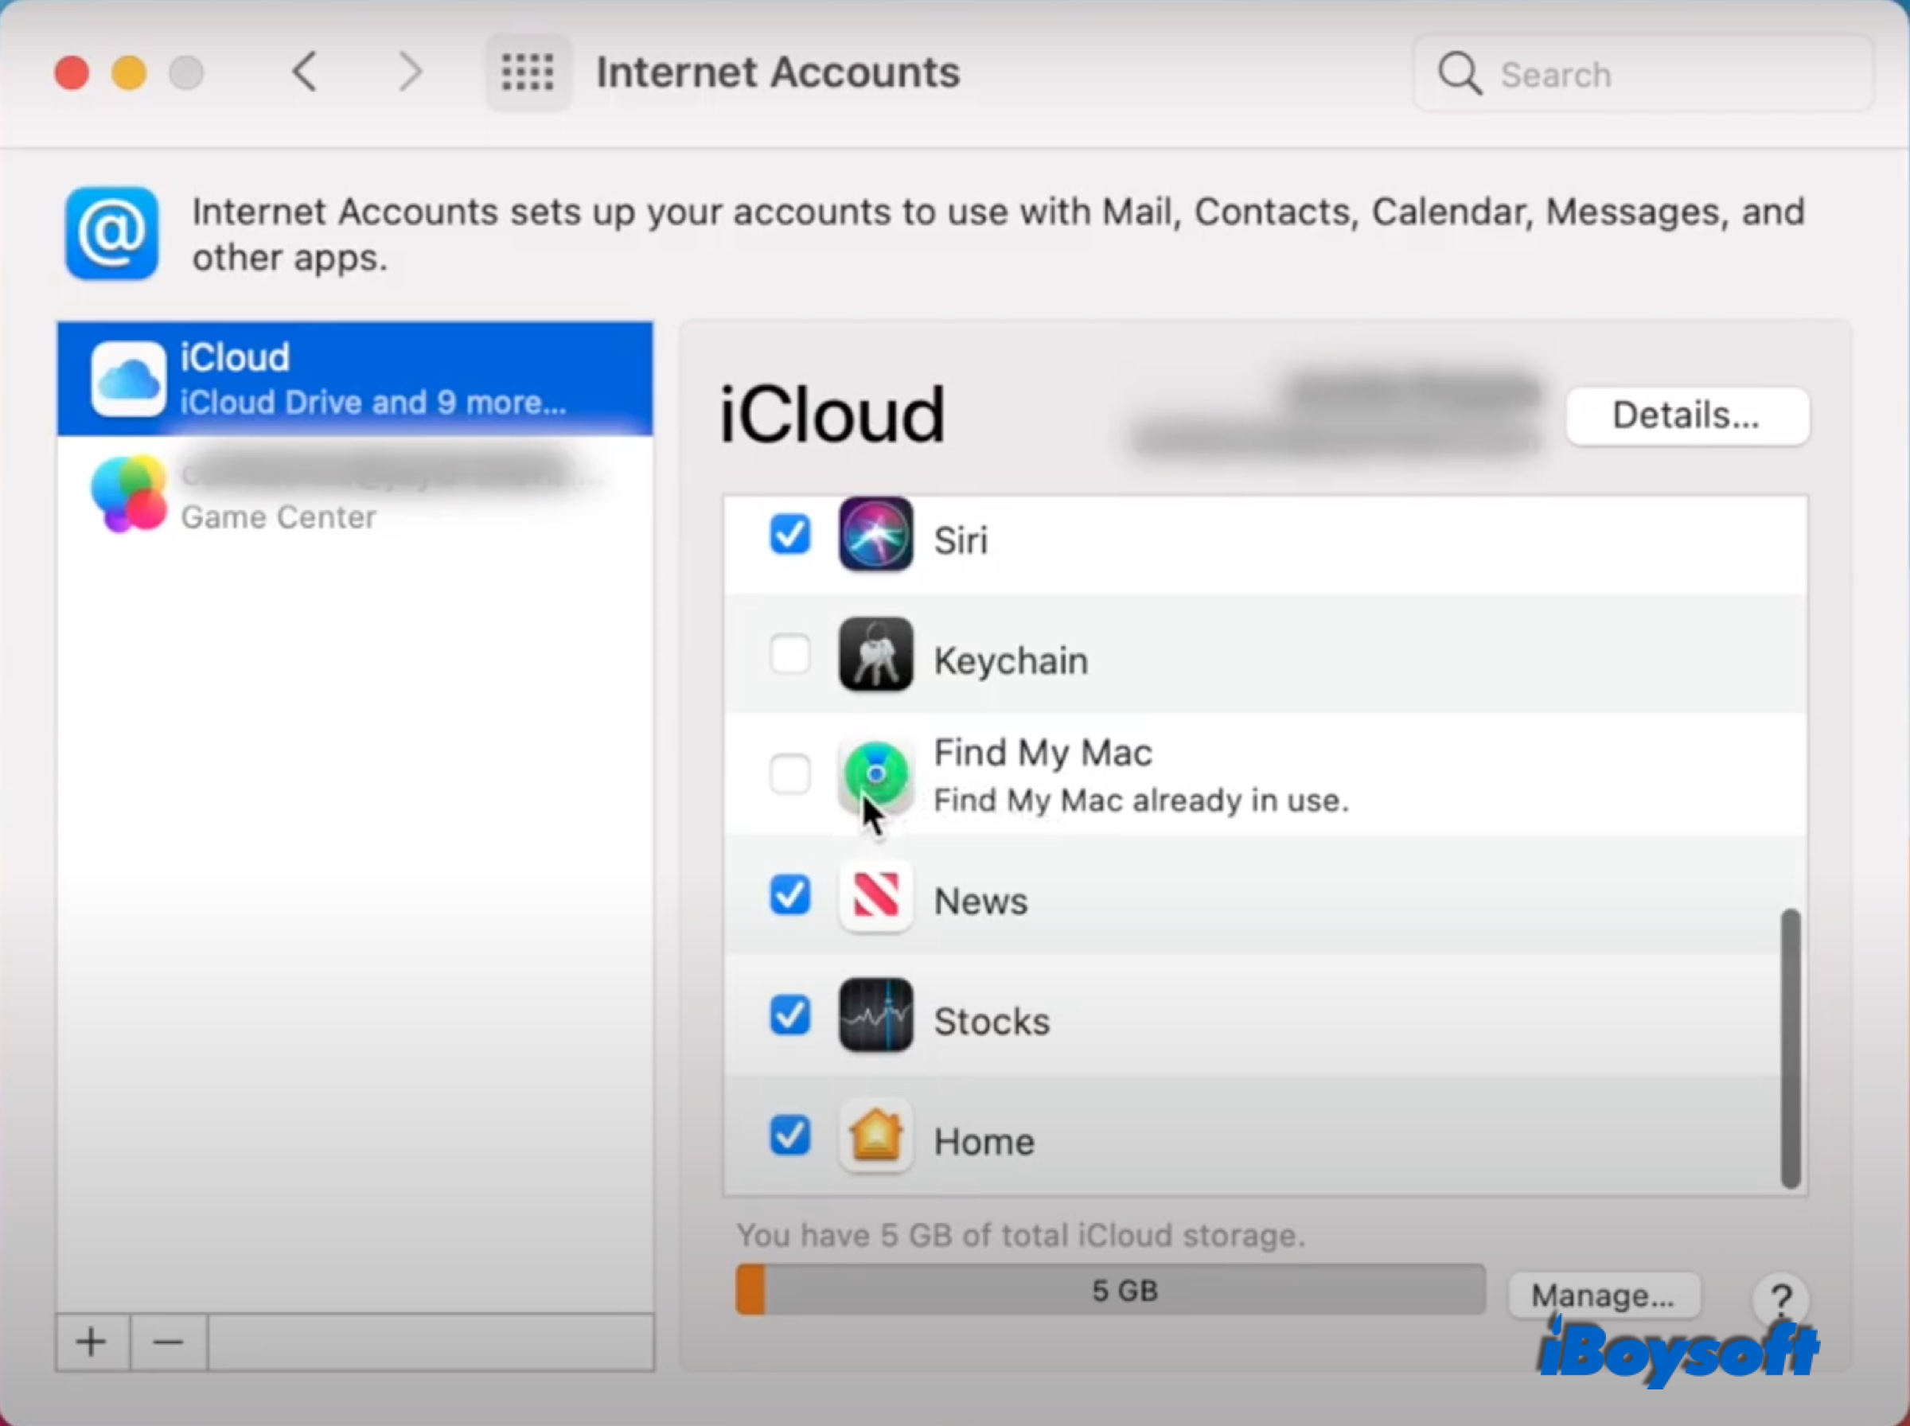Click the back navigation arrow
This screenshot has height=1426, width=1910.
(x=304, y=72)
